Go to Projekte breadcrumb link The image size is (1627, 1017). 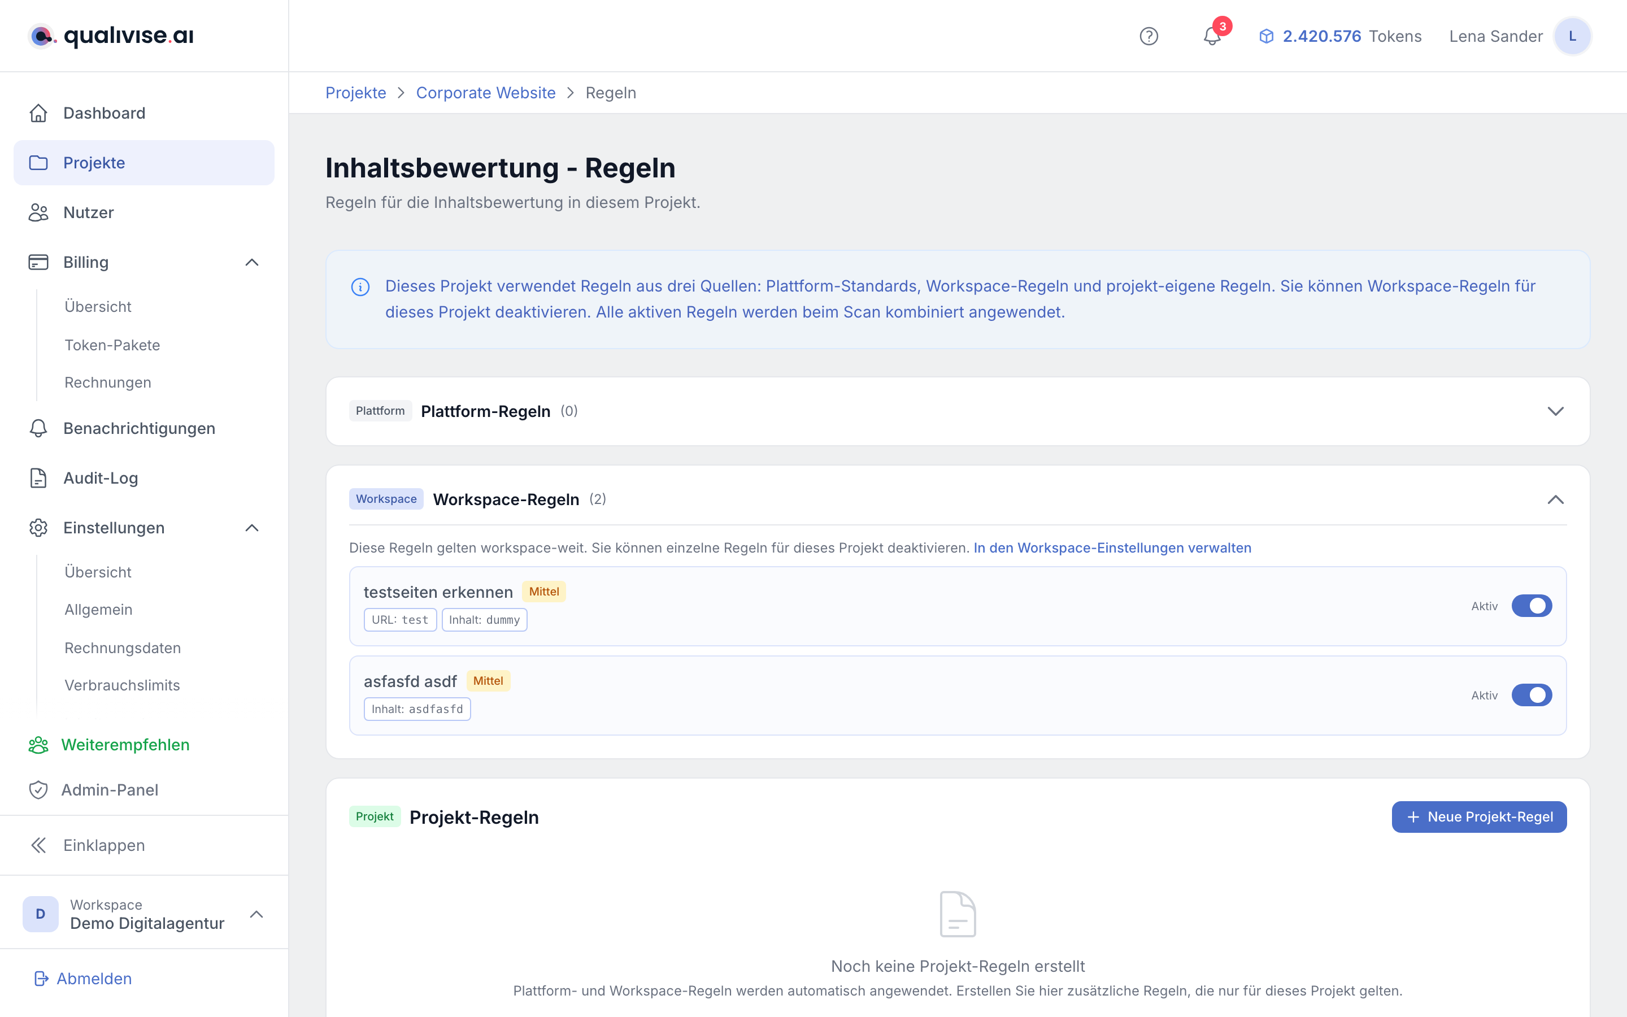tap(356, 93)
